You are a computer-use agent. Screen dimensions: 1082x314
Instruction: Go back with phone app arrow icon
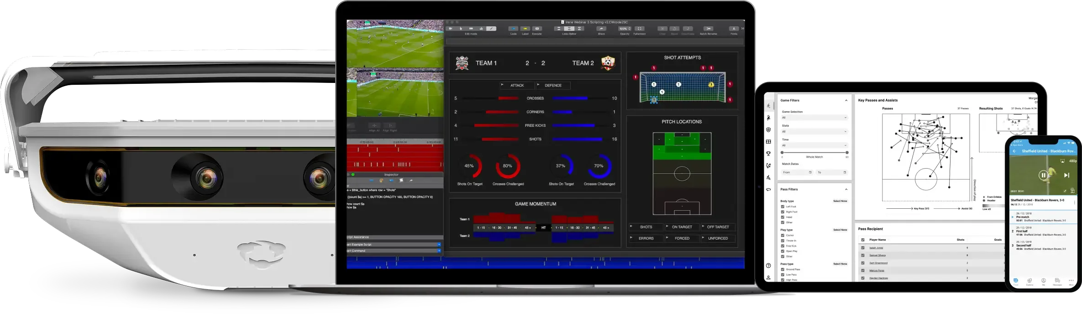pyautogui.click(x=1014, y=151)
